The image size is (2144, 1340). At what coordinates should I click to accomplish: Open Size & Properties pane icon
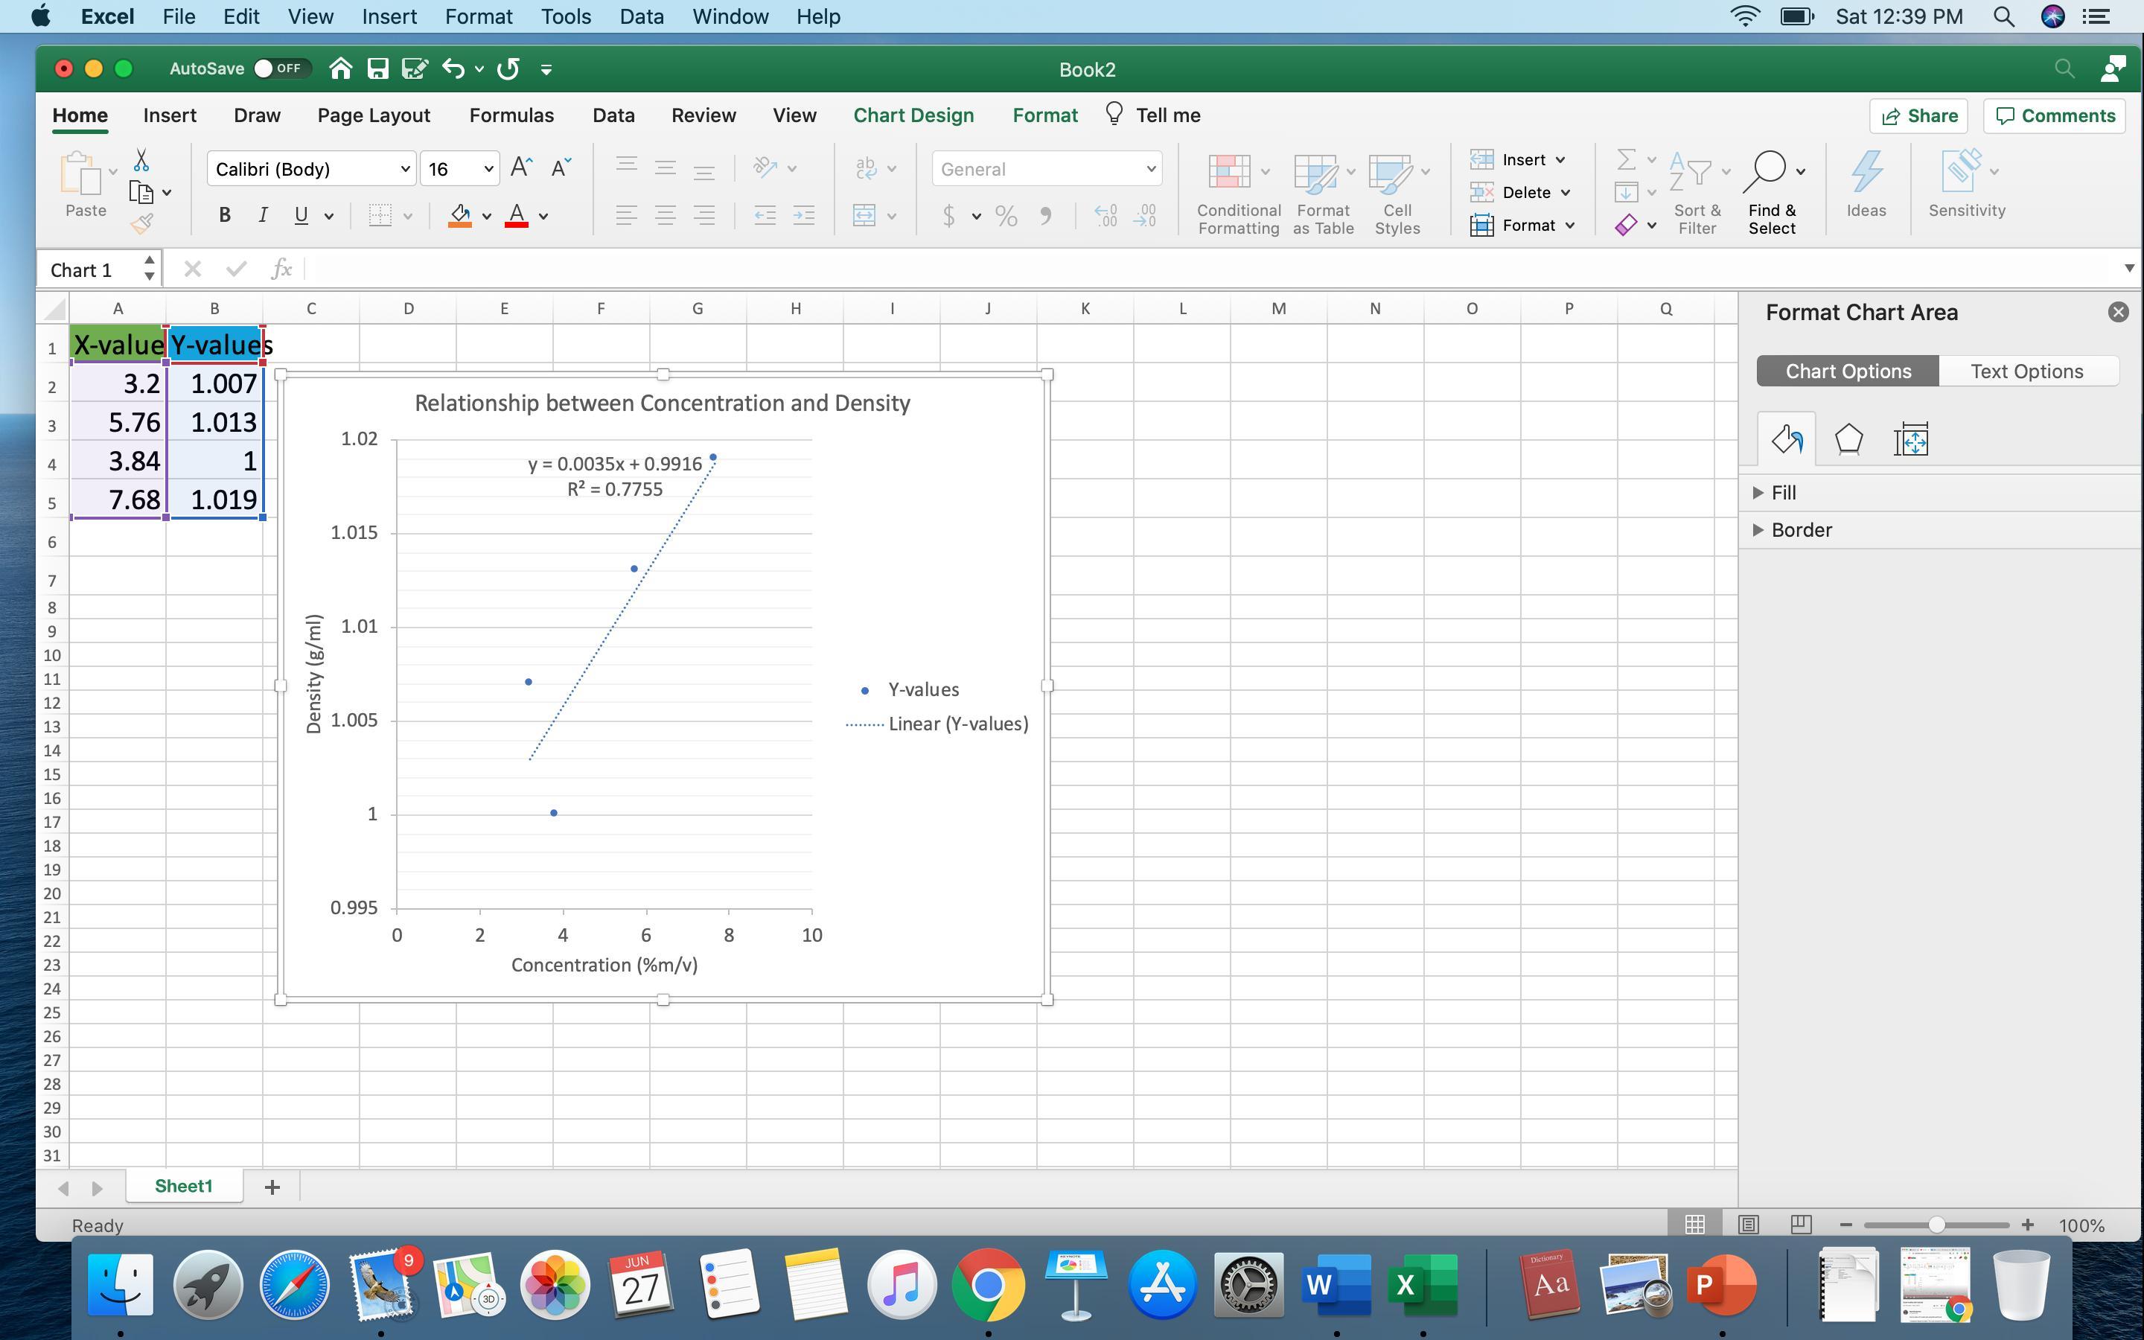pyautogui.click(x=1911, y=439)
